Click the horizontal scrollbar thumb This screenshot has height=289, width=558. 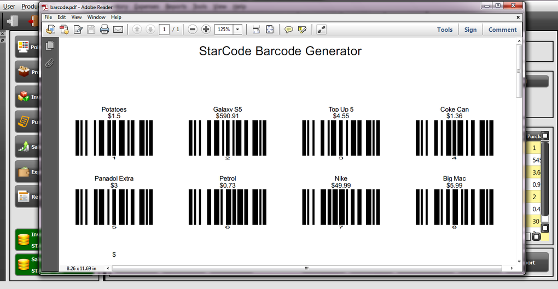307,268
